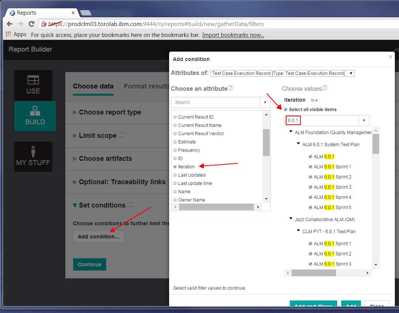The width and height of the screenshot is (399, 313).
Task: Select the Frequency attribute radio
Action: [x=175, y=150]
